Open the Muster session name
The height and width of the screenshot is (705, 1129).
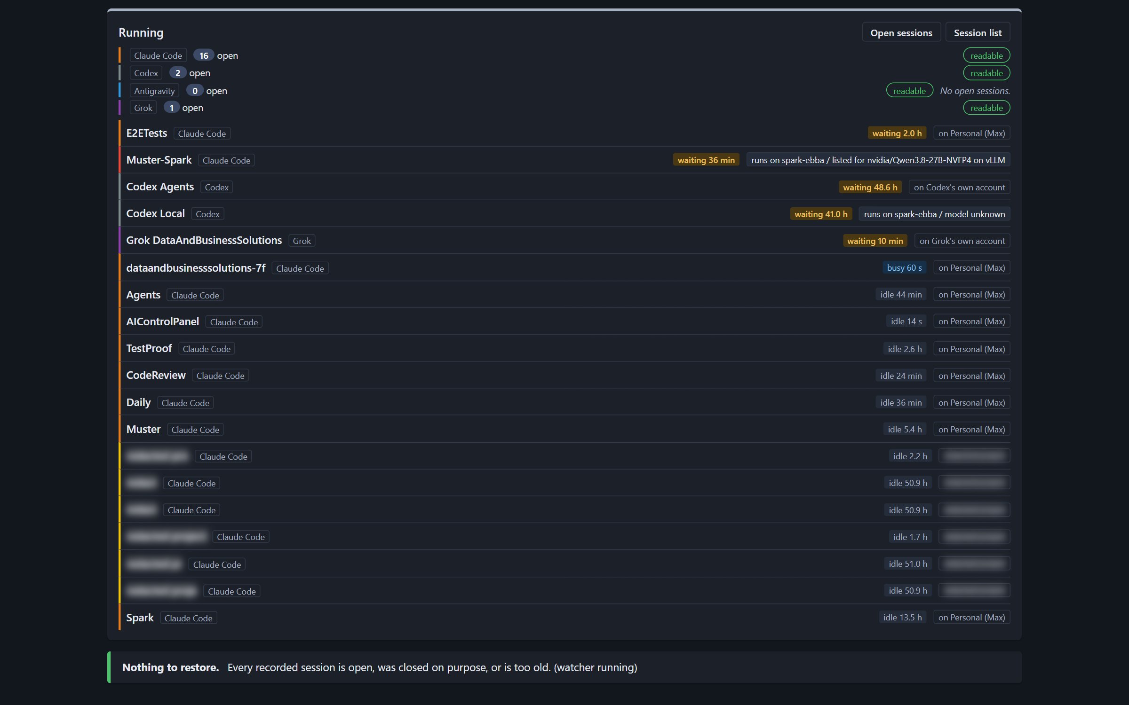143,429
